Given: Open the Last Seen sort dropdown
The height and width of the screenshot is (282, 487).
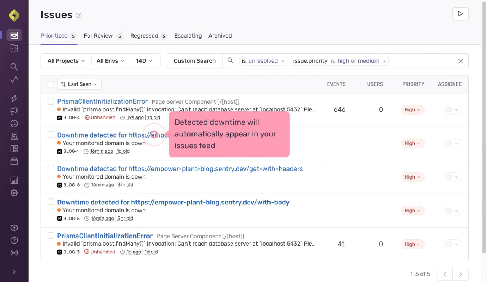Looking at the screenshot, I should [79, 84].
